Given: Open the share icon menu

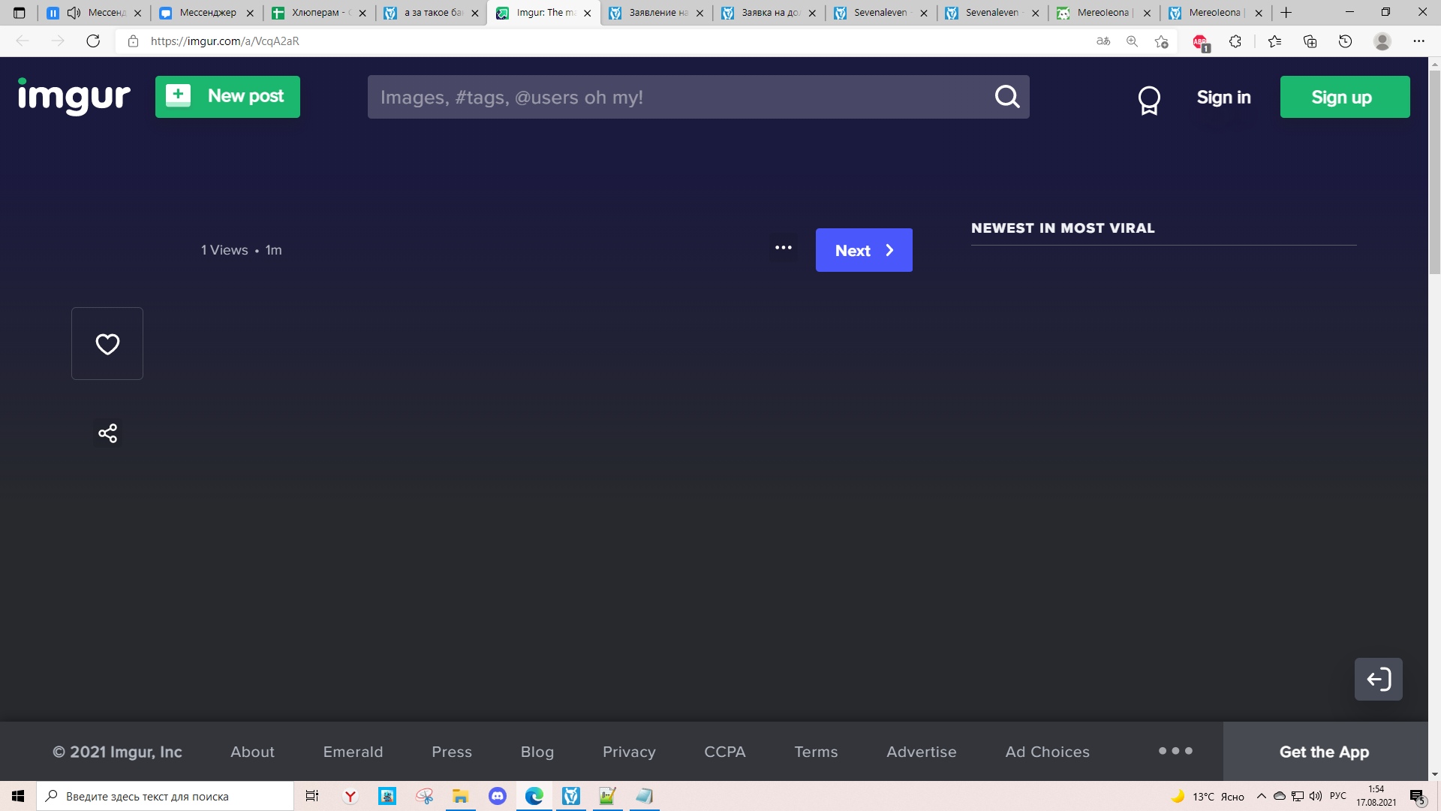Looking at the screenshot, I should (107, 433).
